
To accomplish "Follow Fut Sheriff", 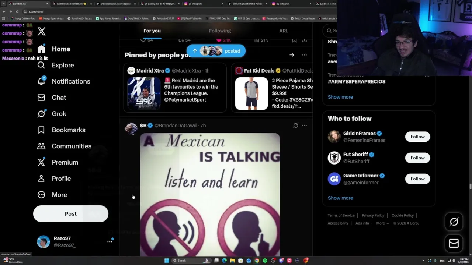I will coord(417,158).
